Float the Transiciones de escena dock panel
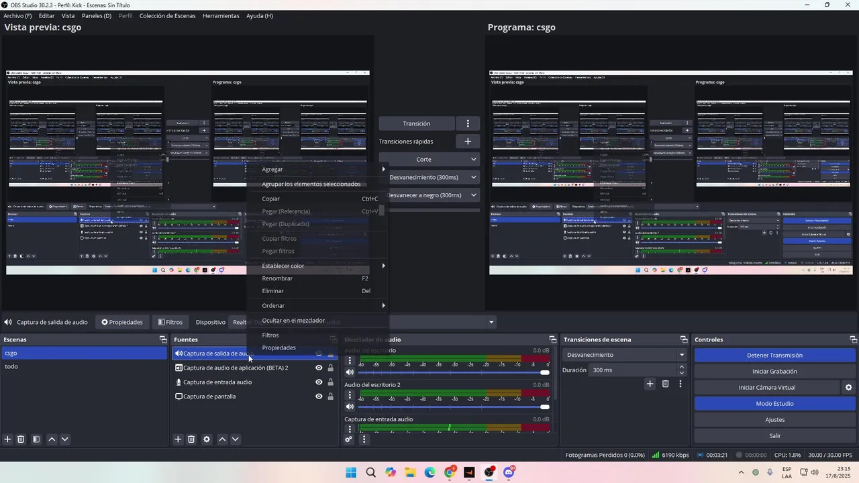This screenshot has width=859, height=483. click(x=684, y=339)
